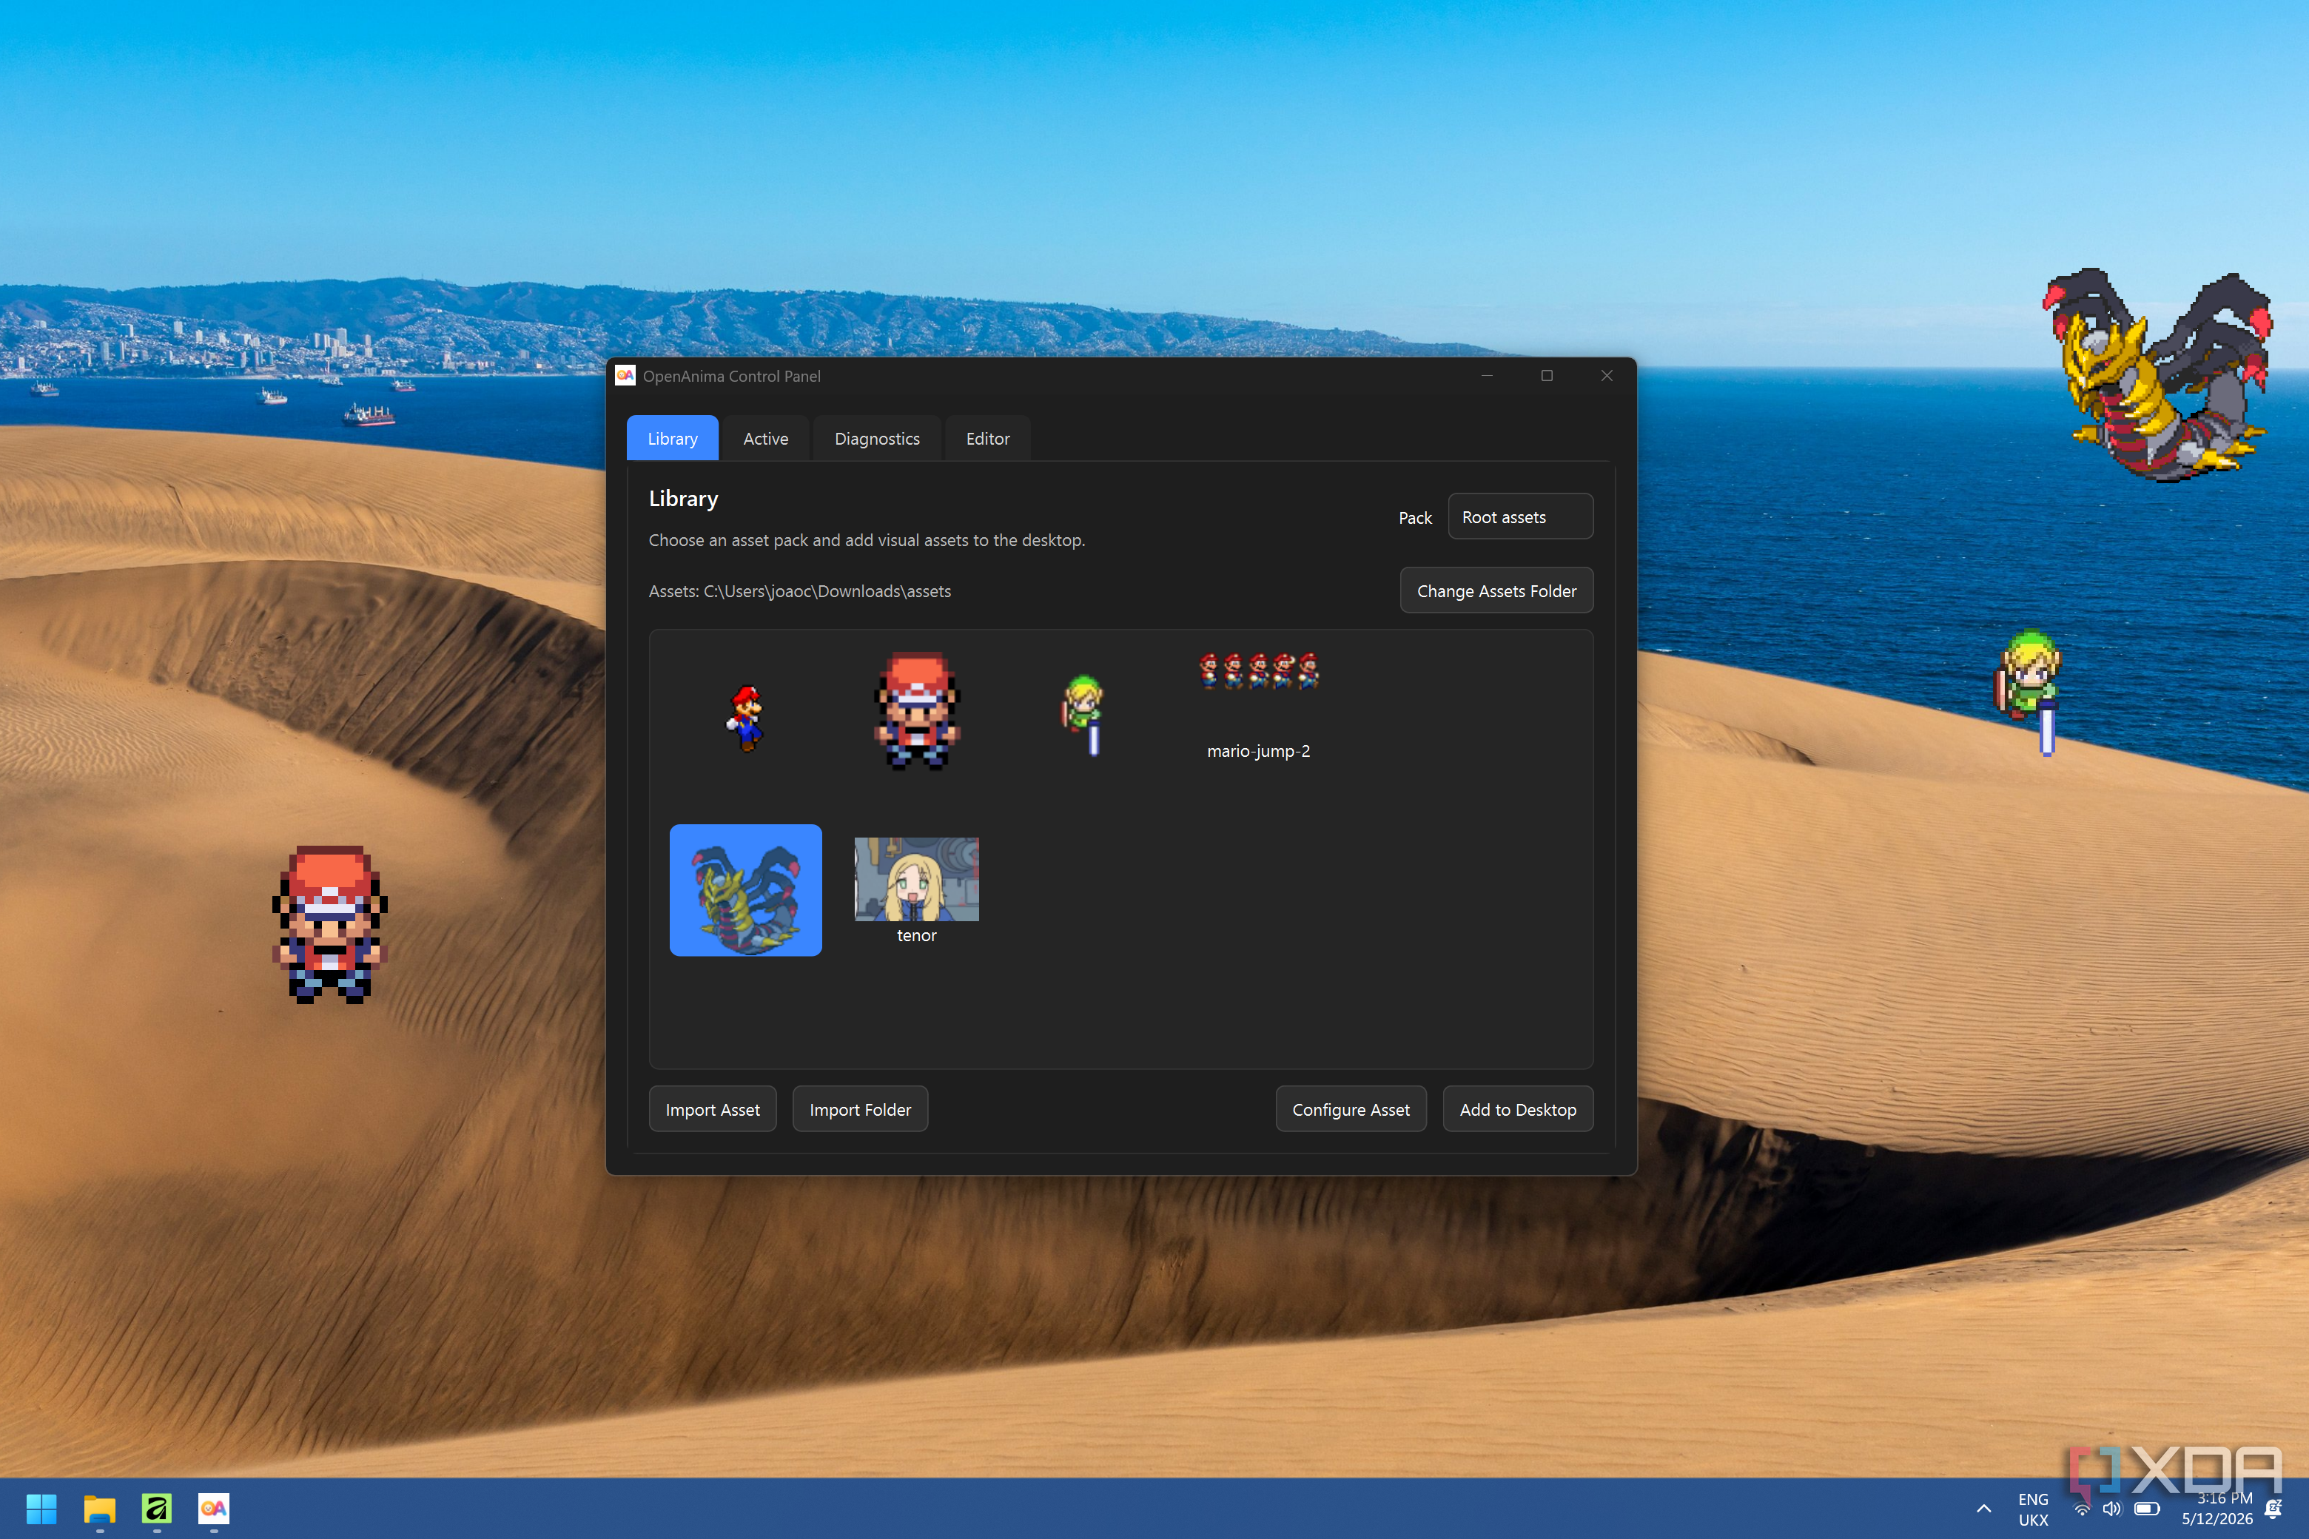Screen dimensions: 2309x1539
Task: Click the Link sprite on the desktop
Action: click(x=2029, y=692)
